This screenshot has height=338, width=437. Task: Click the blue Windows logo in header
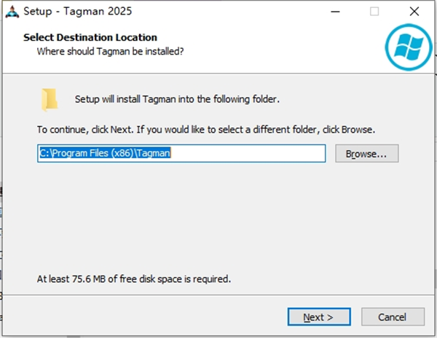pos(404,47)
